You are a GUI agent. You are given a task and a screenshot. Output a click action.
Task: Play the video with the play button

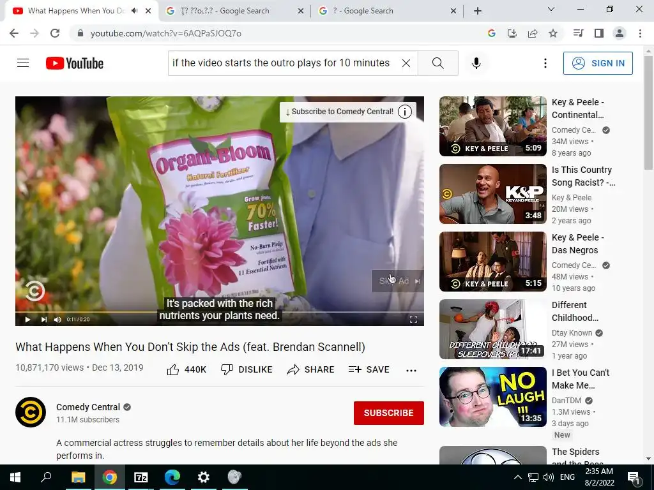(27, 320)
